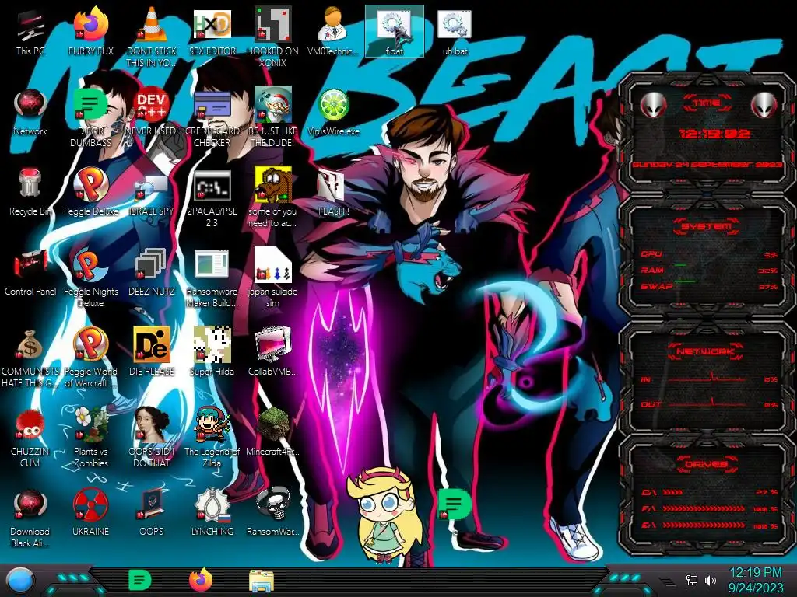Open the VM0Technic desktop icon
The height and width of the screenshot is (597, 797).
(x=333, y=30)
